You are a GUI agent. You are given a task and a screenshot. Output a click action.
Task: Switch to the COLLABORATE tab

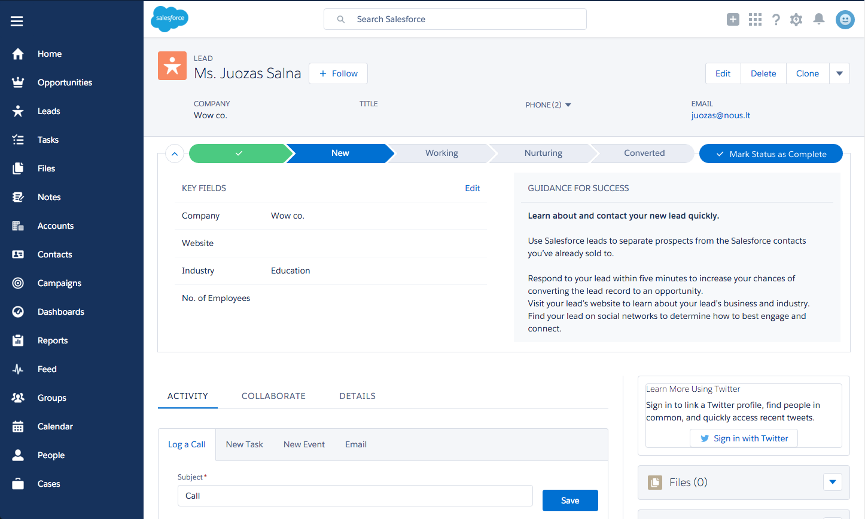point(273,396)
